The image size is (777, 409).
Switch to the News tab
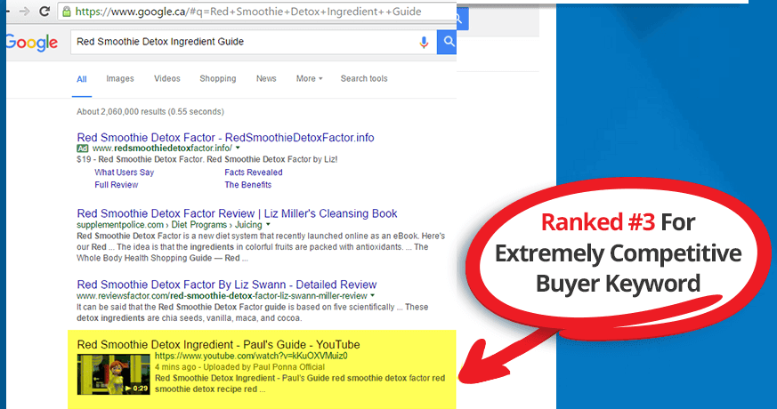(266, 79)
